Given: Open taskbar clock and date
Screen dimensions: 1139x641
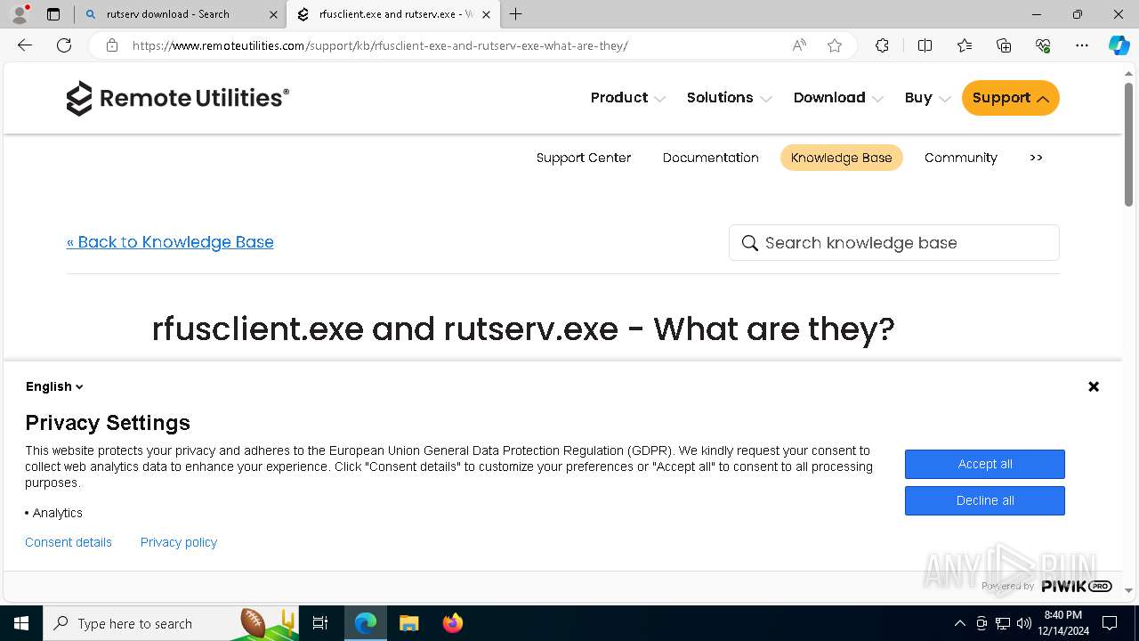Looking at the screenshot, I should (1063, 623).
